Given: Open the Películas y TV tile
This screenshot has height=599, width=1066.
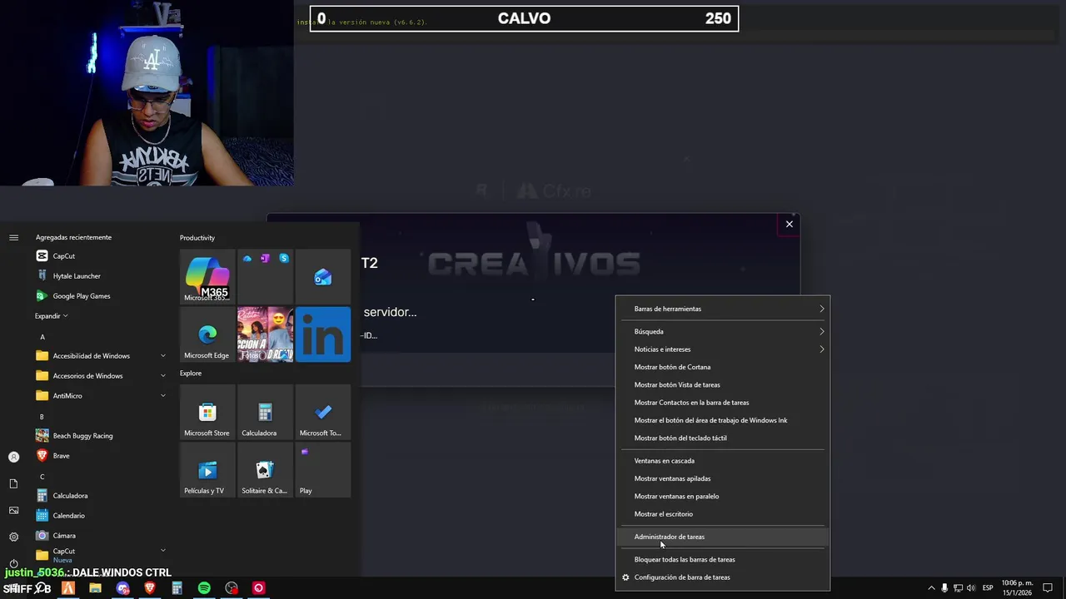Looking at the screenshot, I should (207, 469).
